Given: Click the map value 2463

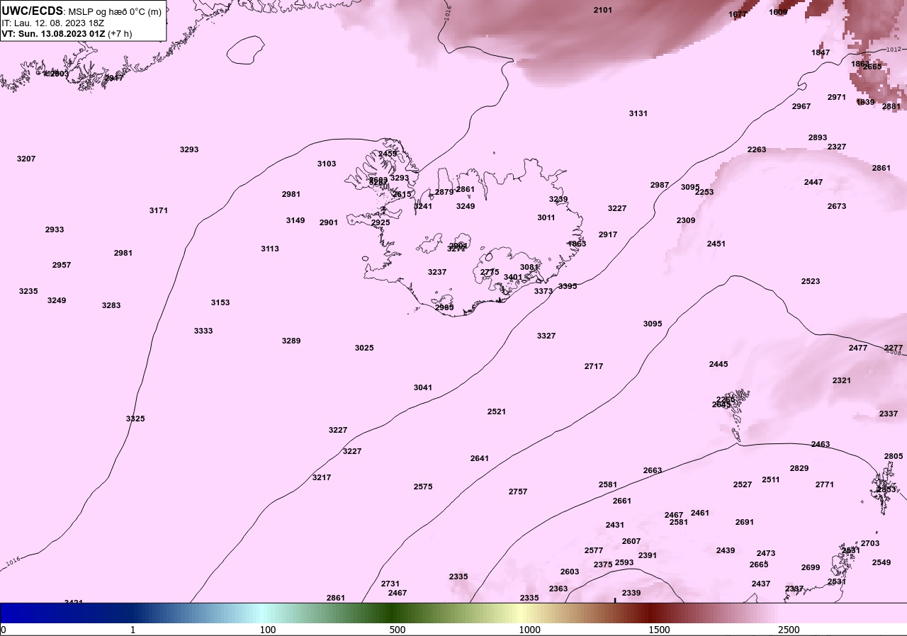Looking at the screenshot, I should pos(821,444).
